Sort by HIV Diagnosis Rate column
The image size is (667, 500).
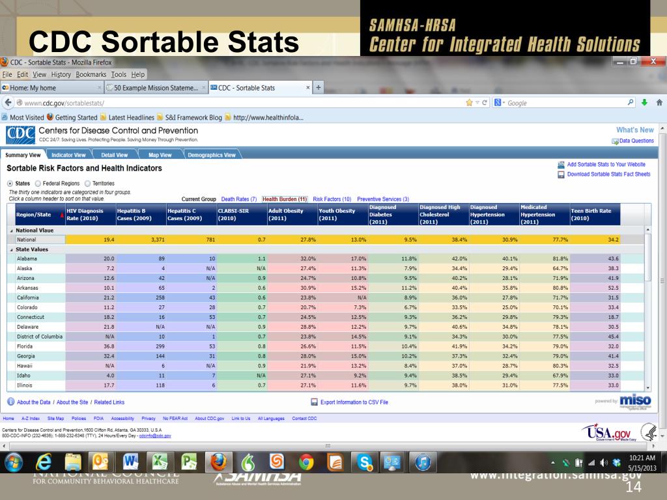pyautogui.click(x=91, y=215)
